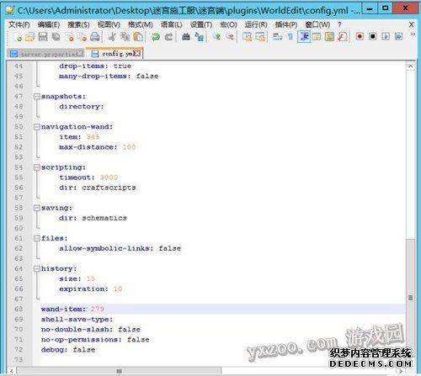Create a new file with the New icon

click(18, 37)
